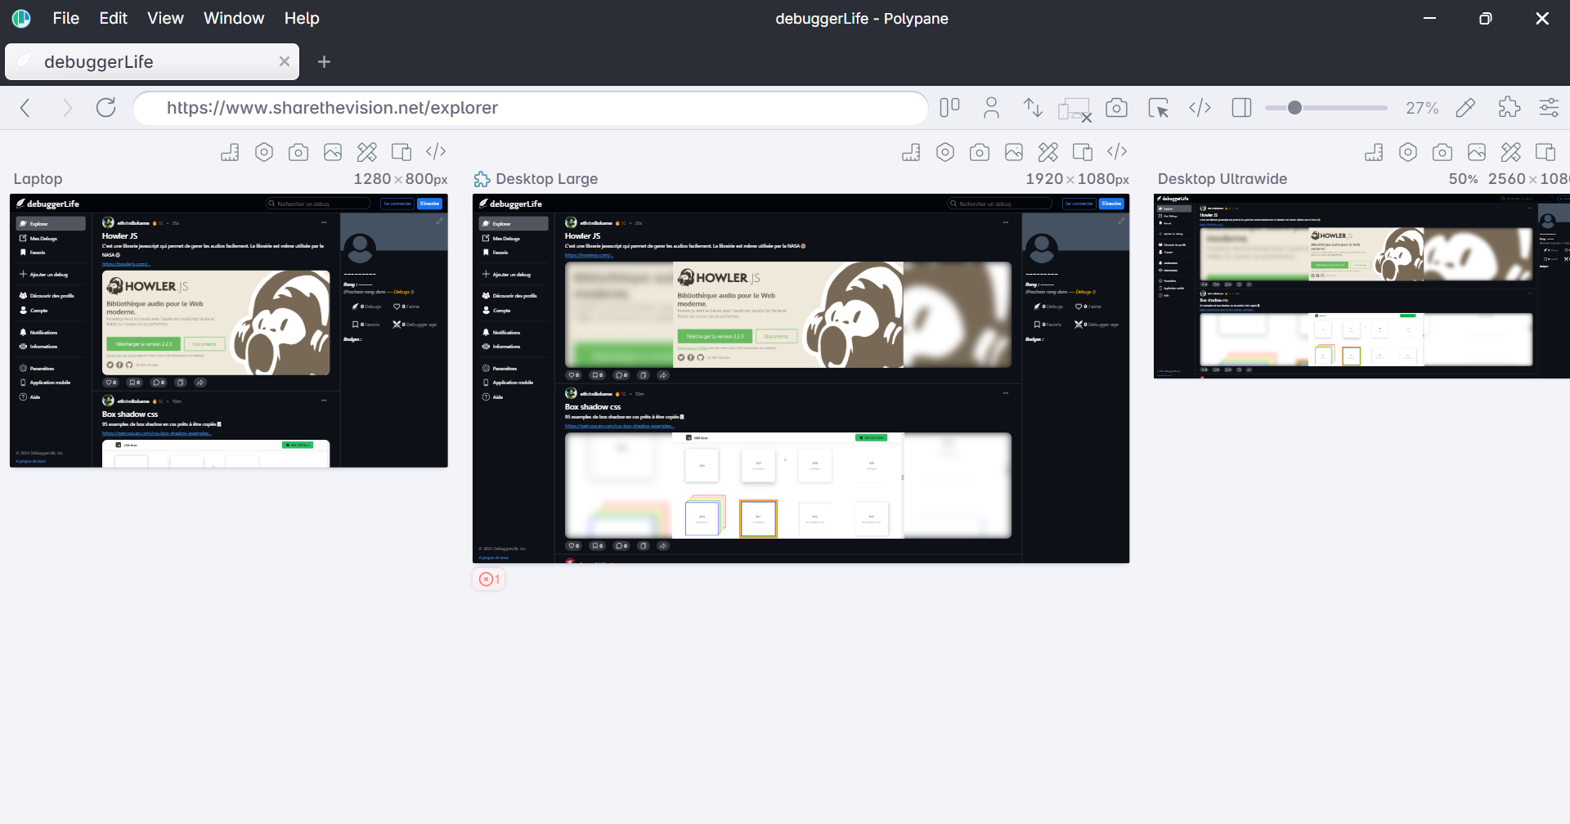1570x824 pixels.
Task: Open debug tools hexagon on Desktop Ultrawide
Action: click(1408, 152)
